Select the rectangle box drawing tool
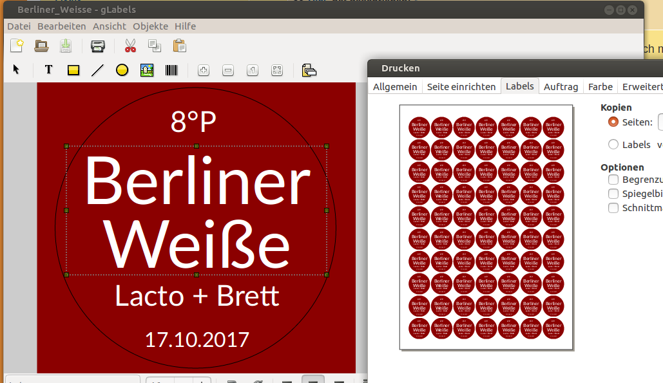 click(73, 70)
